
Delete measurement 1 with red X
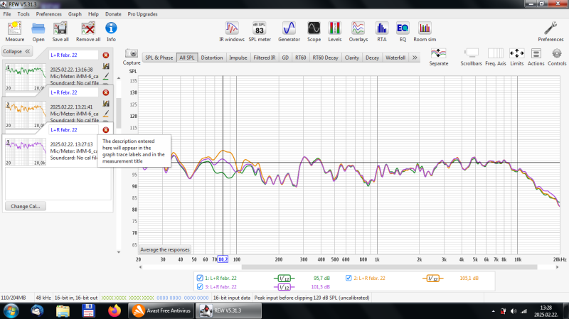coord(105,55)
